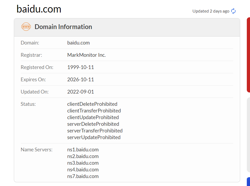250x186 pixels.
Task: Select the baidu.com domain value
Action: pos(79,43)
